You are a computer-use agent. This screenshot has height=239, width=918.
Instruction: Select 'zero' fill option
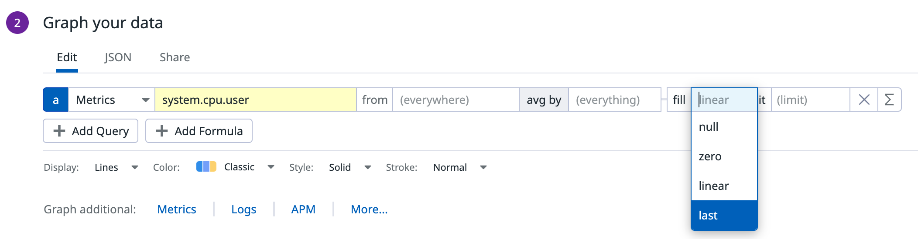pos(723,156)
